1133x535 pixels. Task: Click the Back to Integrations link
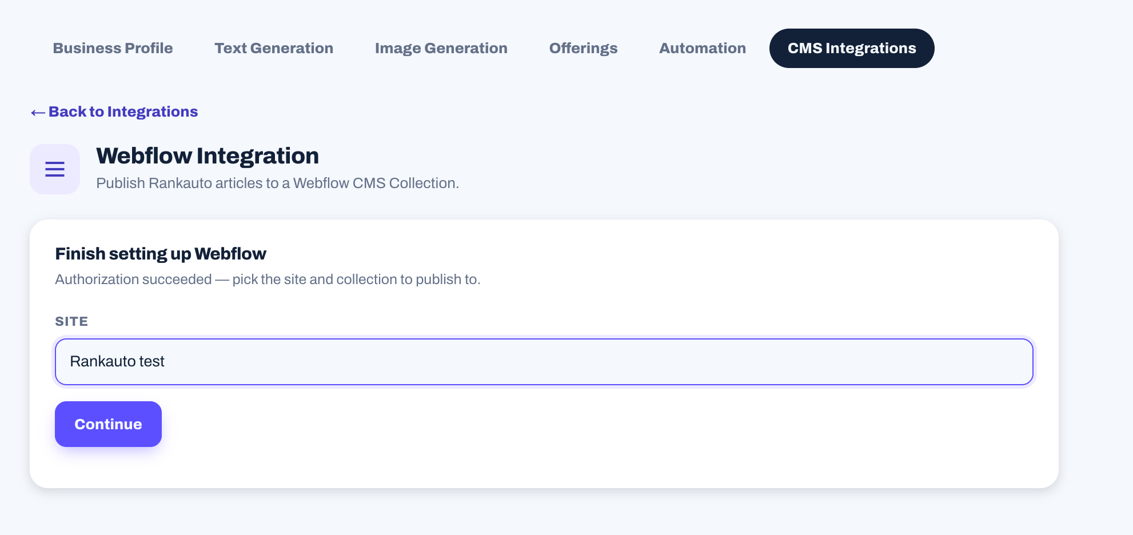coord(114,111)
